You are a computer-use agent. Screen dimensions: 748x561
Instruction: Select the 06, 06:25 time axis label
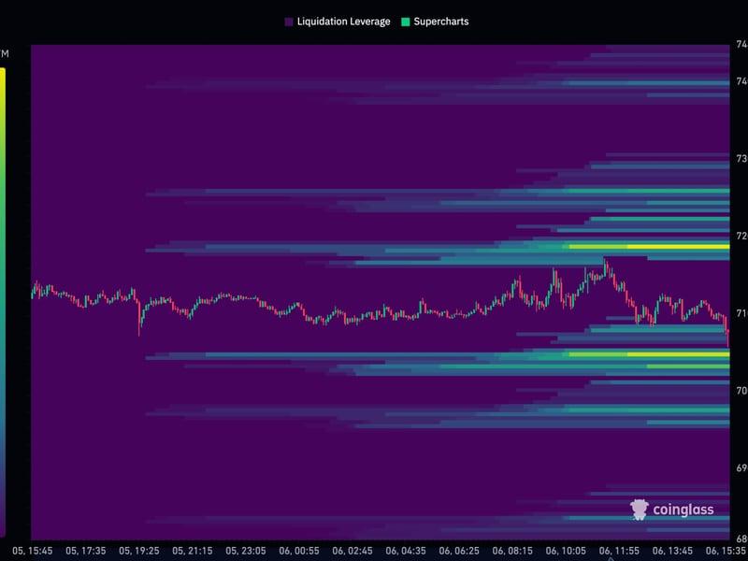pyautogui.click(x=459, y=551)
